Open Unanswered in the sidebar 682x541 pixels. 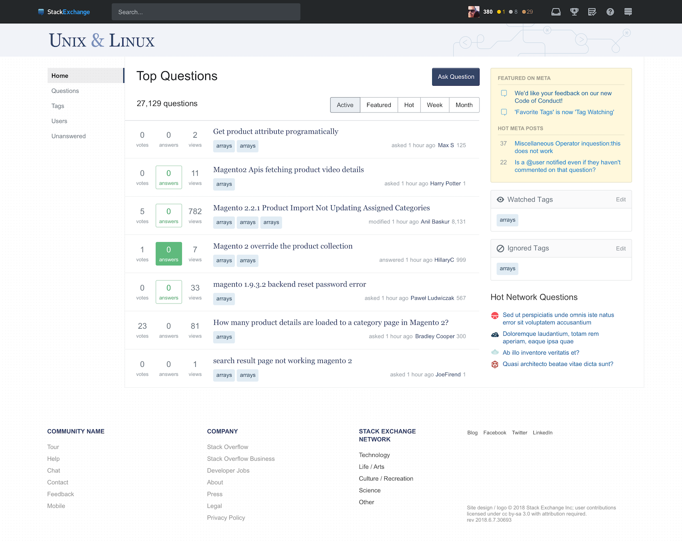click(x=68, y=136)
